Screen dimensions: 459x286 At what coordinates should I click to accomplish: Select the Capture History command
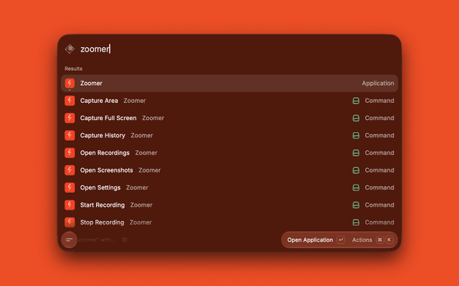(x=229, y=135)
